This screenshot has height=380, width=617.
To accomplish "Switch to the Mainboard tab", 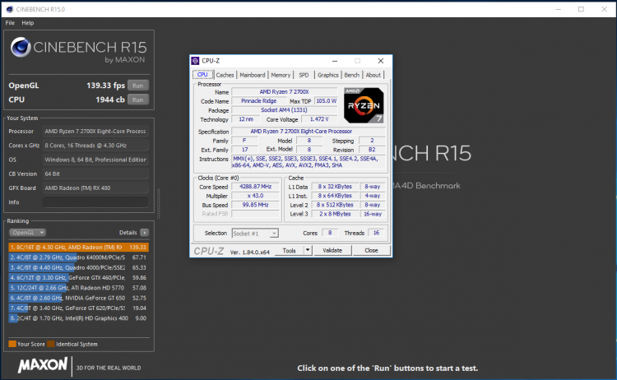I will click(x=253, y=75).
